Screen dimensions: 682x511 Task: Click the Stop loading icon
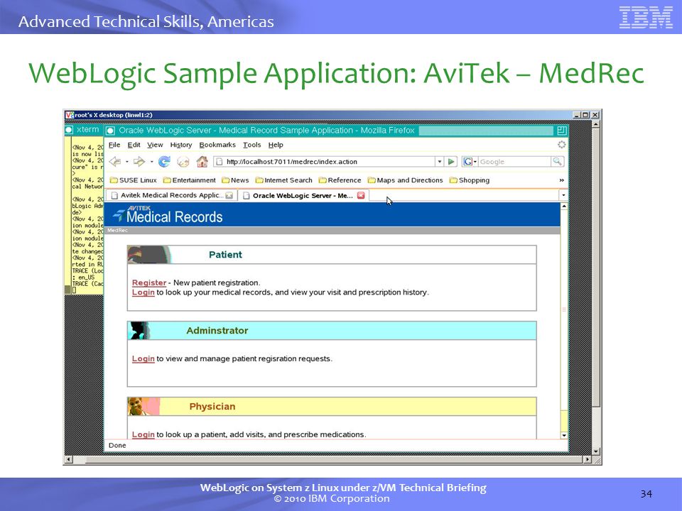[183, 162]
